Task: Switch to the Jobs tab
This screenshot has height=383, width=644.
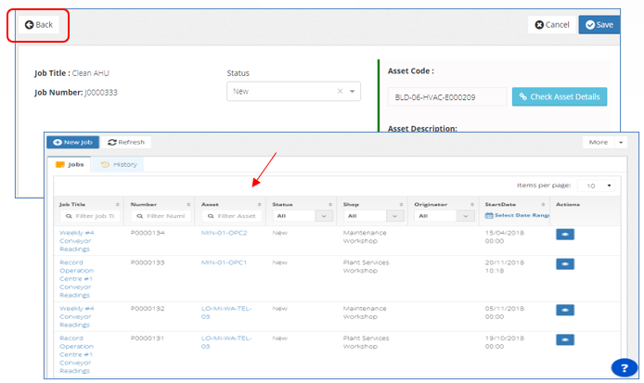Action: pyautogui.click(x=70, y=165)
